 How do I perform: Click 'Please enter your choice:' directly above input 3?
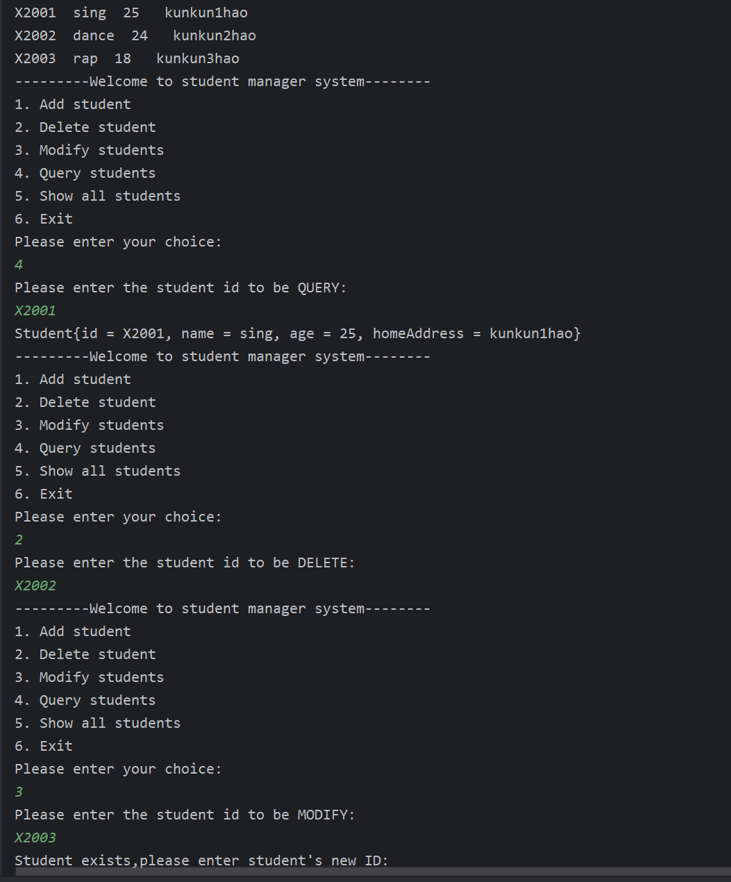(118, 769)
